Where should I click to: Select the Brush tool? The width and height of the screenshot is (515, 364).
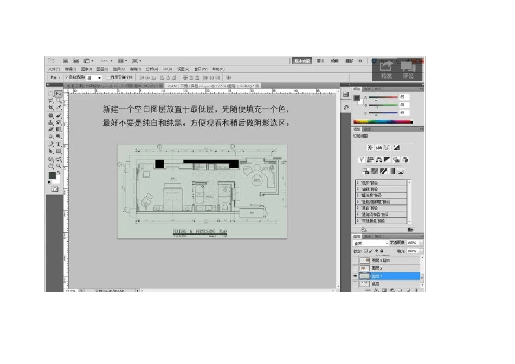tap(59, 115)
